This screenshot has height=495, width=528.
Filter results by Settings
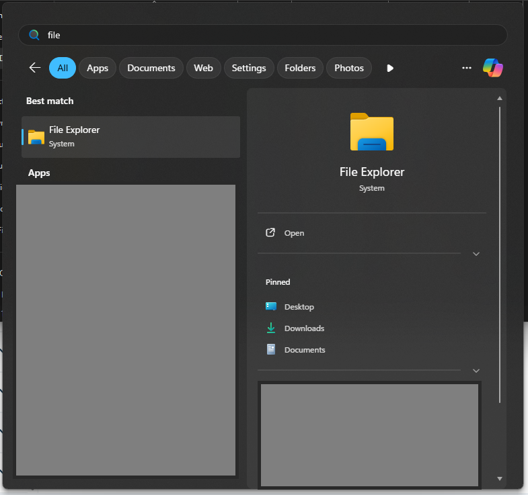point(249,68)
